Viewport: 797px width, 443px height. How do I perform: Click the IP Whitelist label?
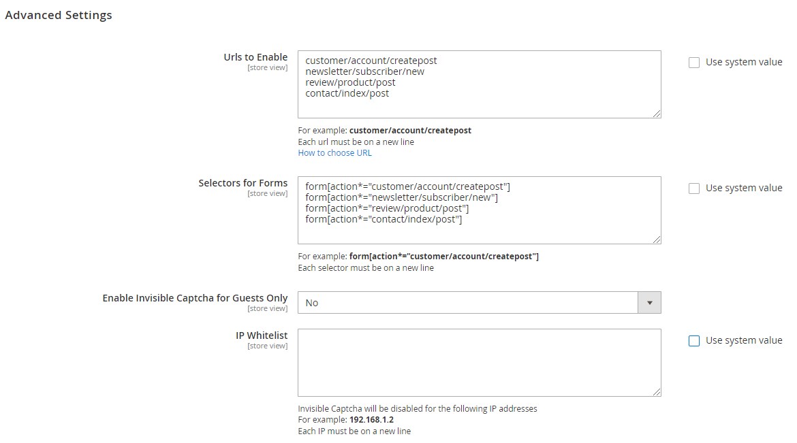(x=262, y=335)
